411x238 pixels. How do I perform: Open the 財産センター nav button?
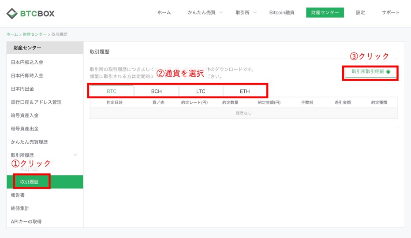click(x=325, y=13)
